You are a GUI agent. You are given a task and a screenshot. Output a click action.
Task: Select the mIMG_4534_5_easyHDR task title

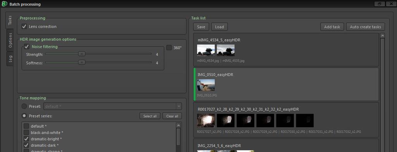click(x=219, y=40)
